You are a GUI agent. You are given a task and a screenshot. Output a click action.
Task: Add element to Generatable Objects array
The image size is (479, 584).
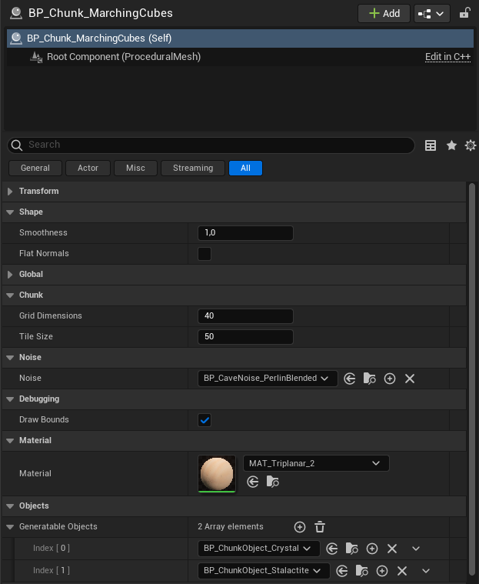pyautogui.click(x=300, y=527)
